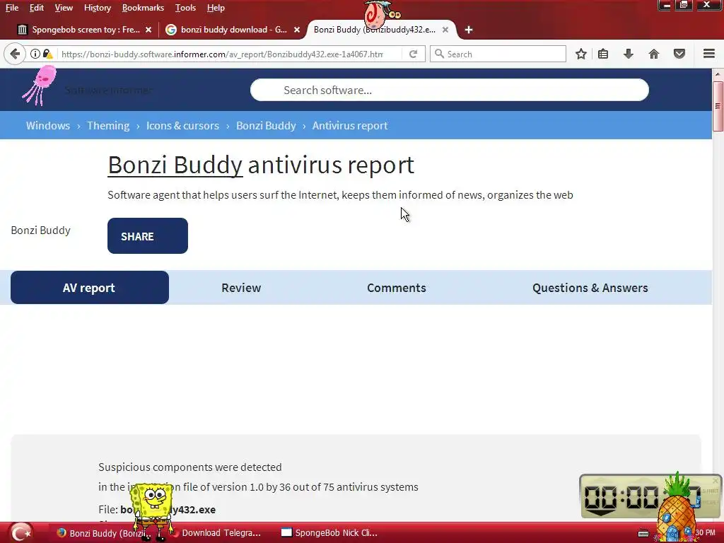
Task: Open the Questions & Answers tab
Action: pyautogui.click(x=590, y=288)
